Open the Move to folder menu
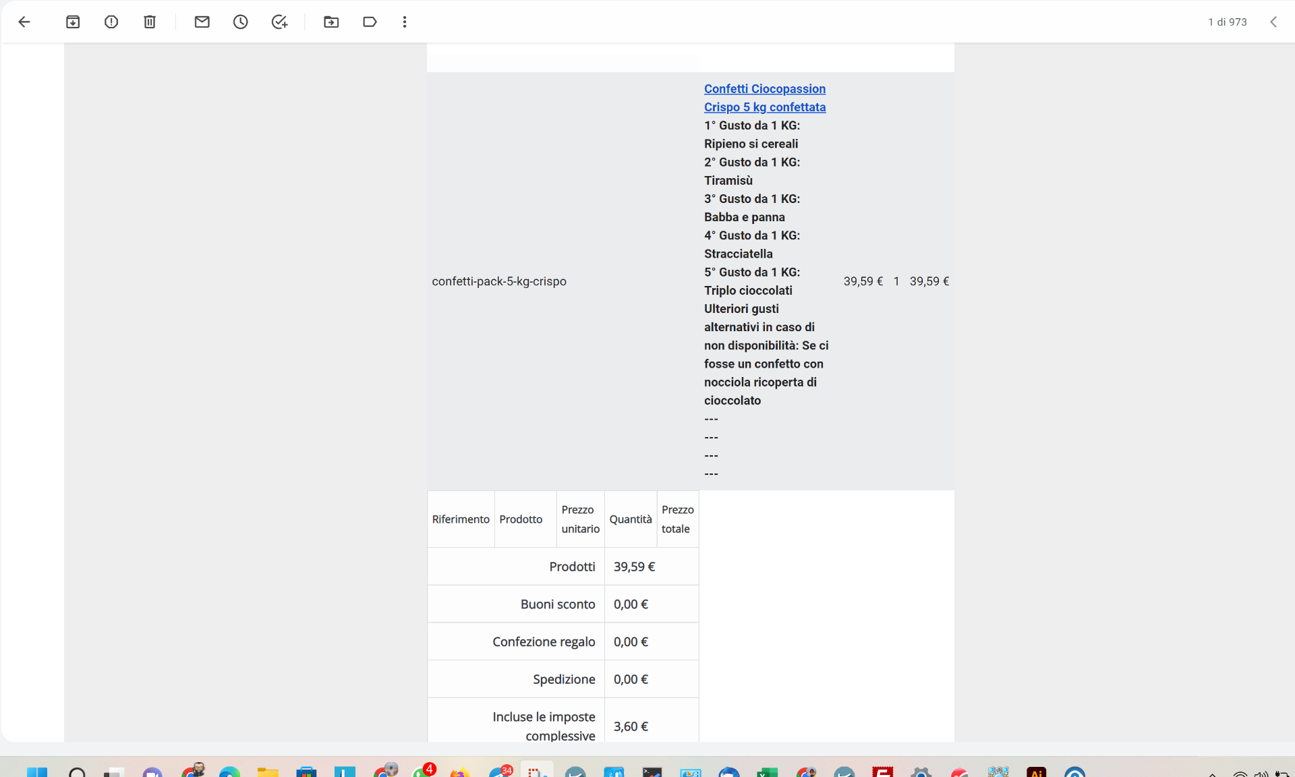Screen dimensions: 1295x777 [331, 22]
